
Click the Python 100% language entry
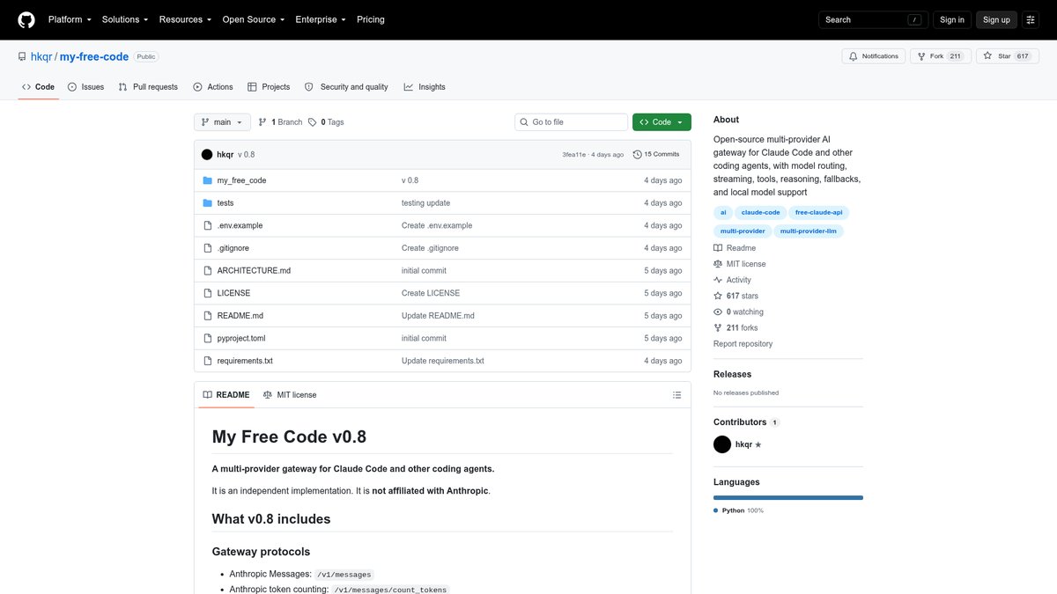pyautogui.click(x=738, y=510)
